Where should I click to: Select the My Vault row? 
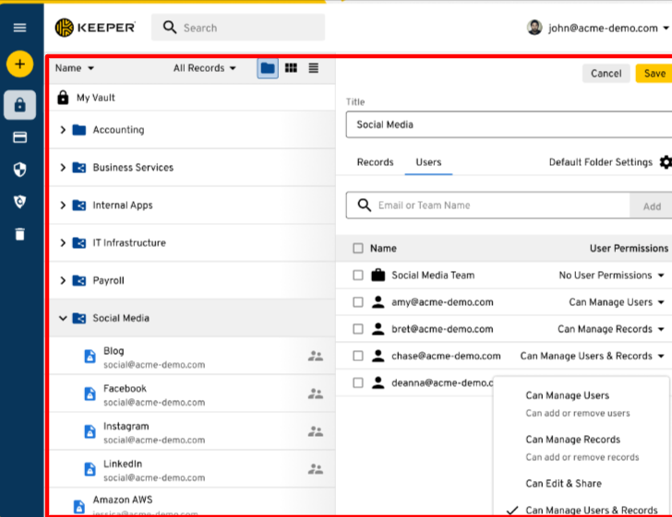point(192,98)
